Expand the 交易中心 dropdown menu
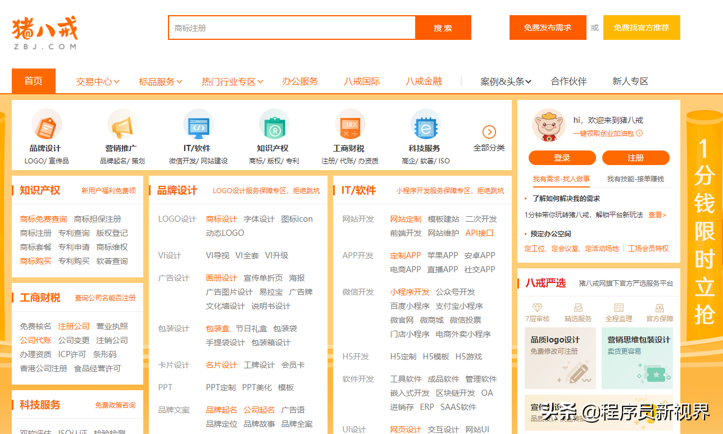This screenshot has width=723, height=434. 97,81
